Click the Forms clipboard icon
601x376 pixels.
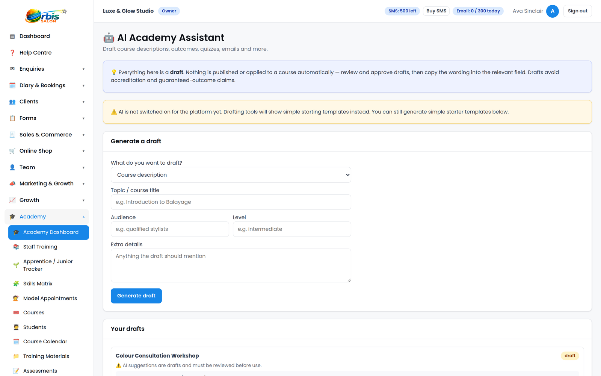click(12, 118)
